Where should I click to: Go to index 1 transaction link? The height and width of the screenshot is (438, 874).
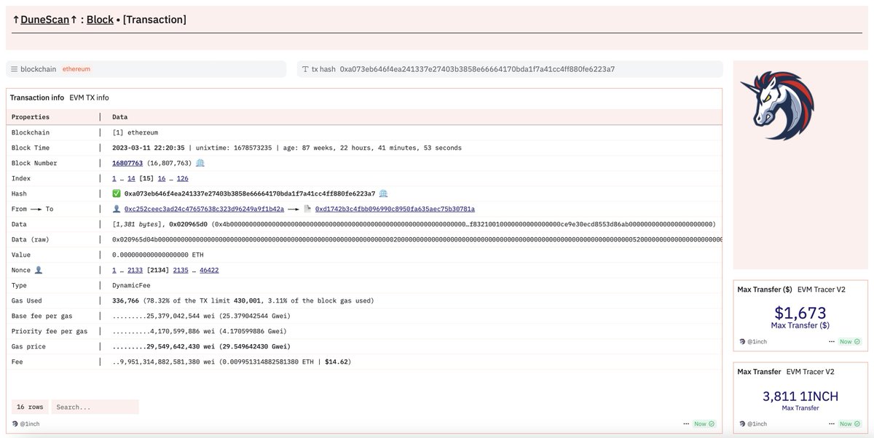click(x=114, y=178)
